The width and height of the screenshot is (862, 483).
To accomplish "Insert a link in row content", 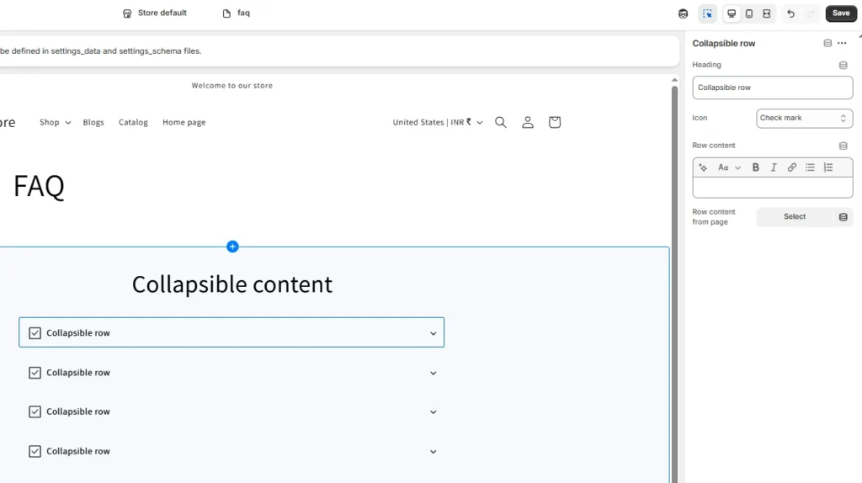I will click(791, 167).
